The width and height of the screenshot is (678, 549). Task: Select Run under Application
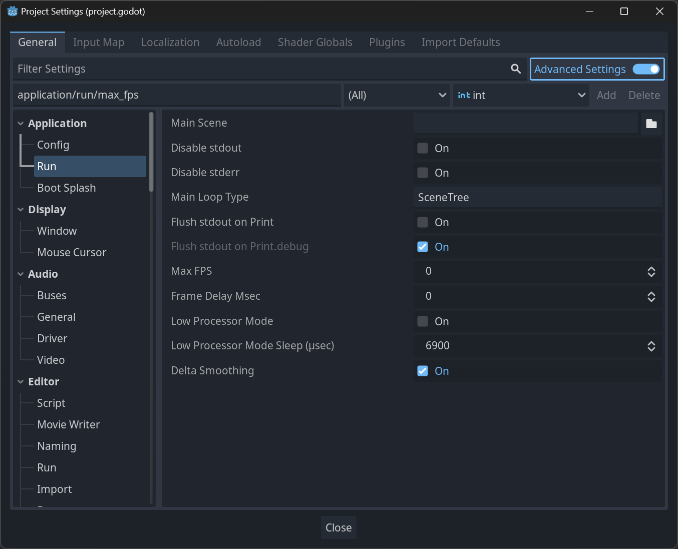tap(90, 166)
